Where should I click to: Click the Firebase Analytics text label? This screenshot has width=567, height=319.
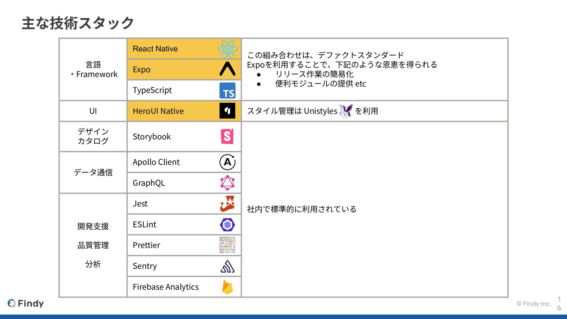pos(165,287)
